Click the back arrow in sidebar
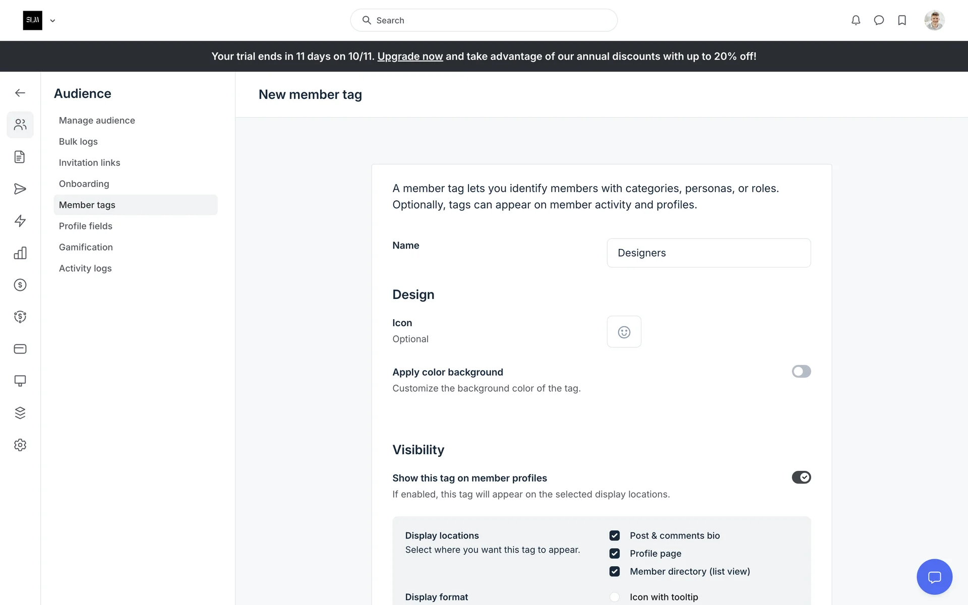 pyautogui.click(x=20, y=93)
